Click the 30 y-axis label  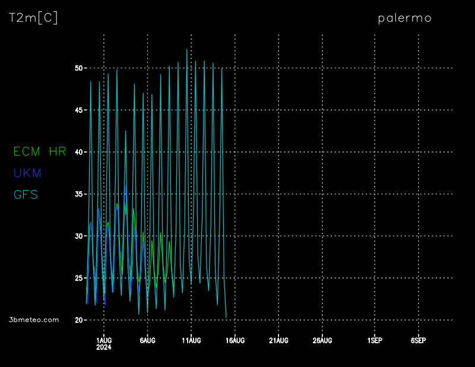(78, 236)
